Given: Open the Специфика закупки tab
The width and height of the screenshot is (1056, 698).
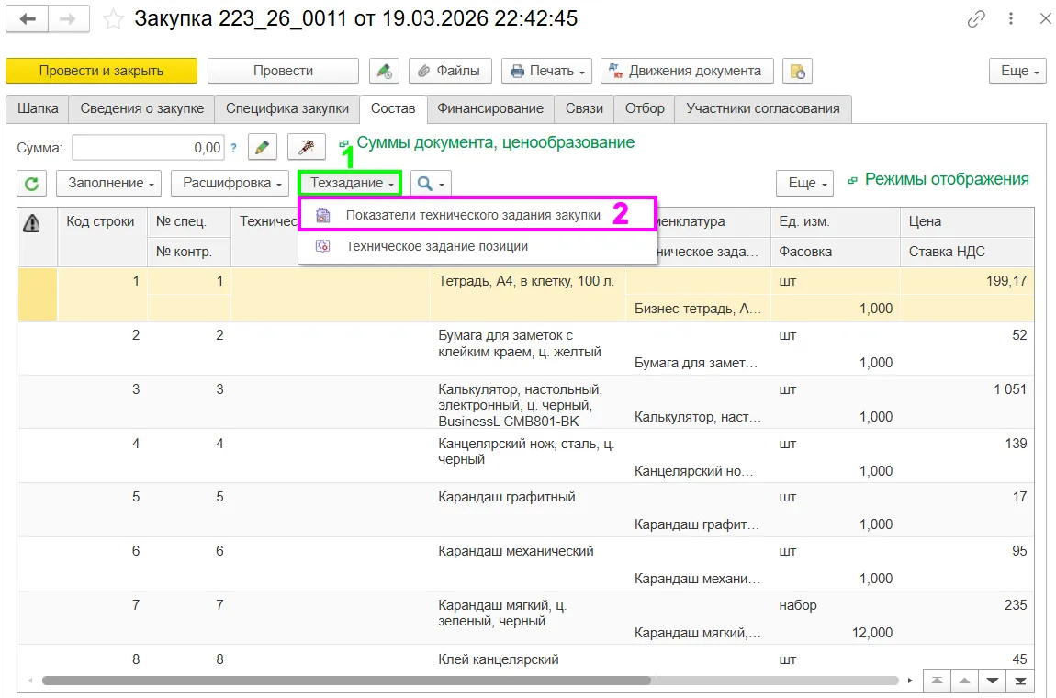Looking at the screenshot, I should (x=287, y=108).
